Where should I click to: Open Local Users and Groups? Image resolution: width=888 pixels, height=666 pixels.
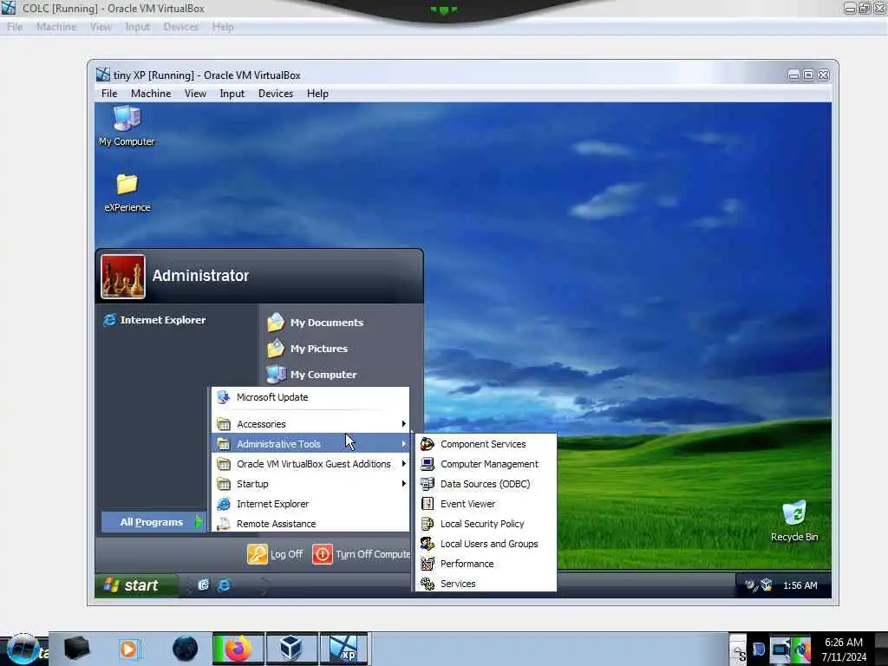tap(486, 544)
